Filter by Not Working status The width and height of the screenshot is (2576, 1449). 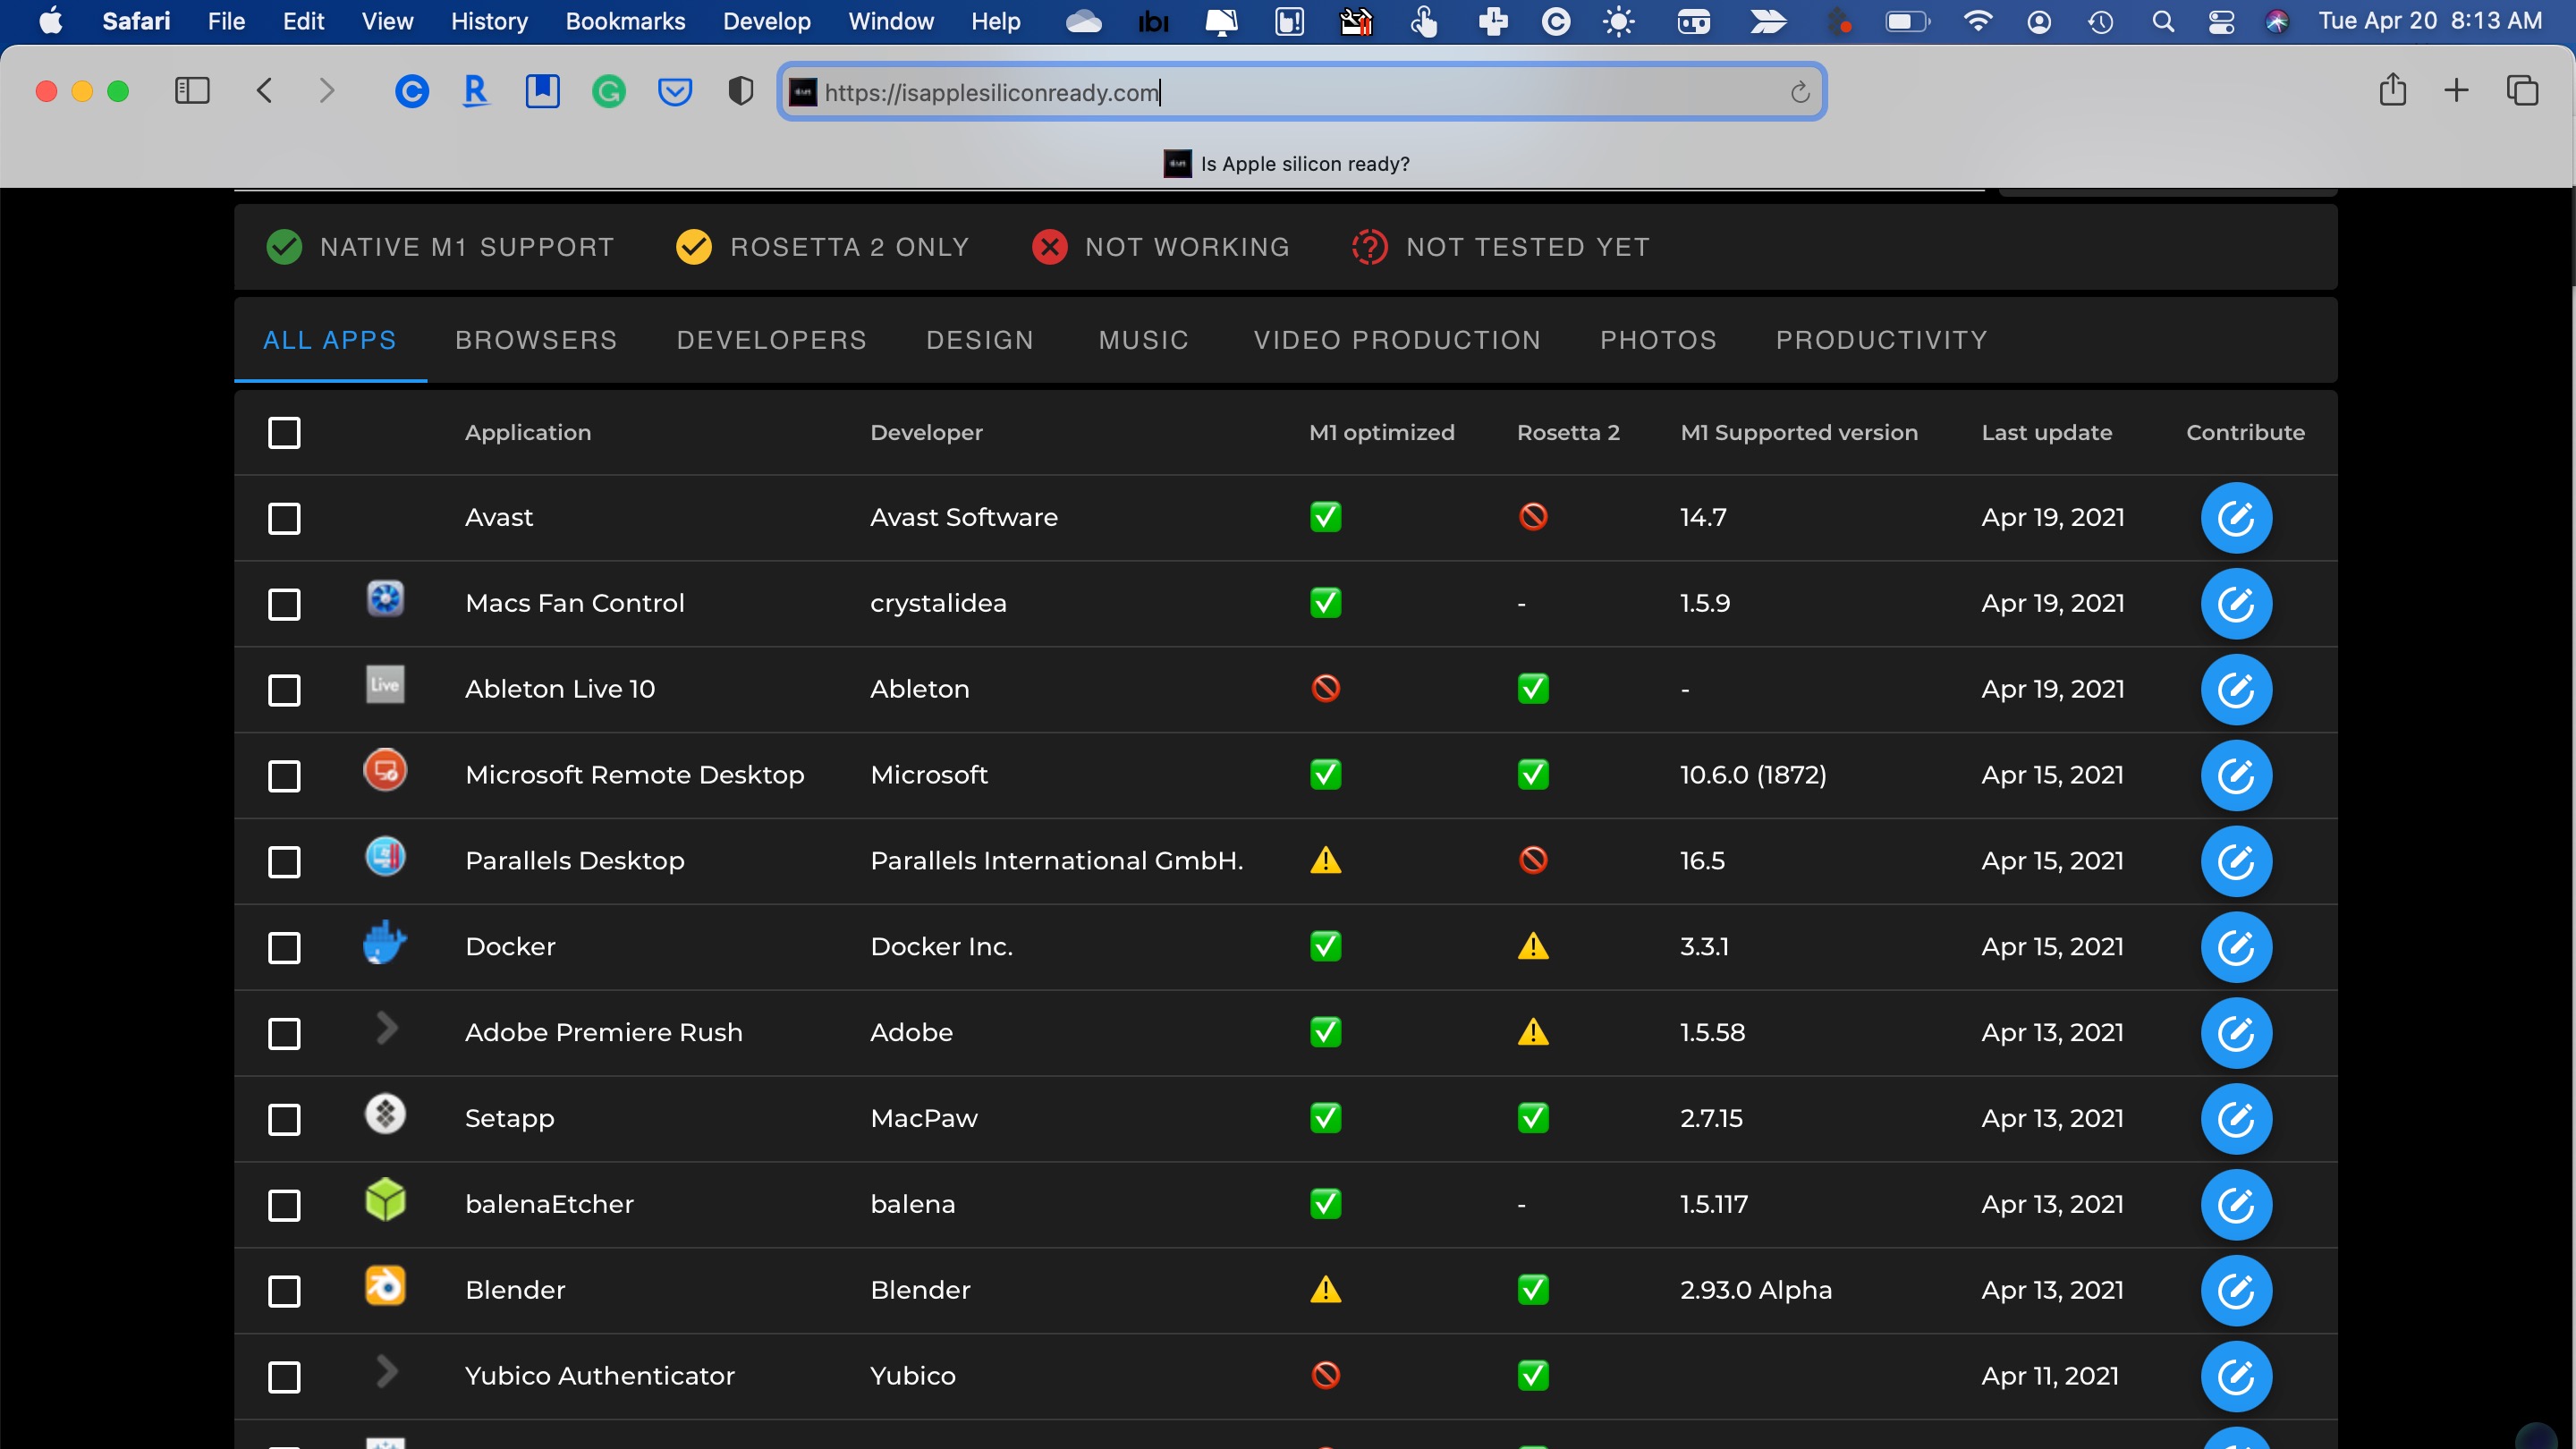[x=1161, y=247]
